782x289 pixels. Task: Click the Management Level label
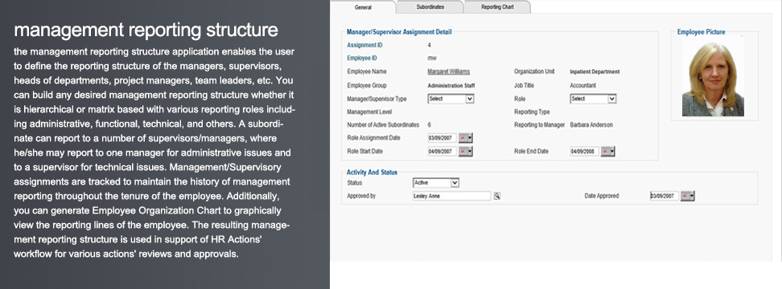(369, 112)
